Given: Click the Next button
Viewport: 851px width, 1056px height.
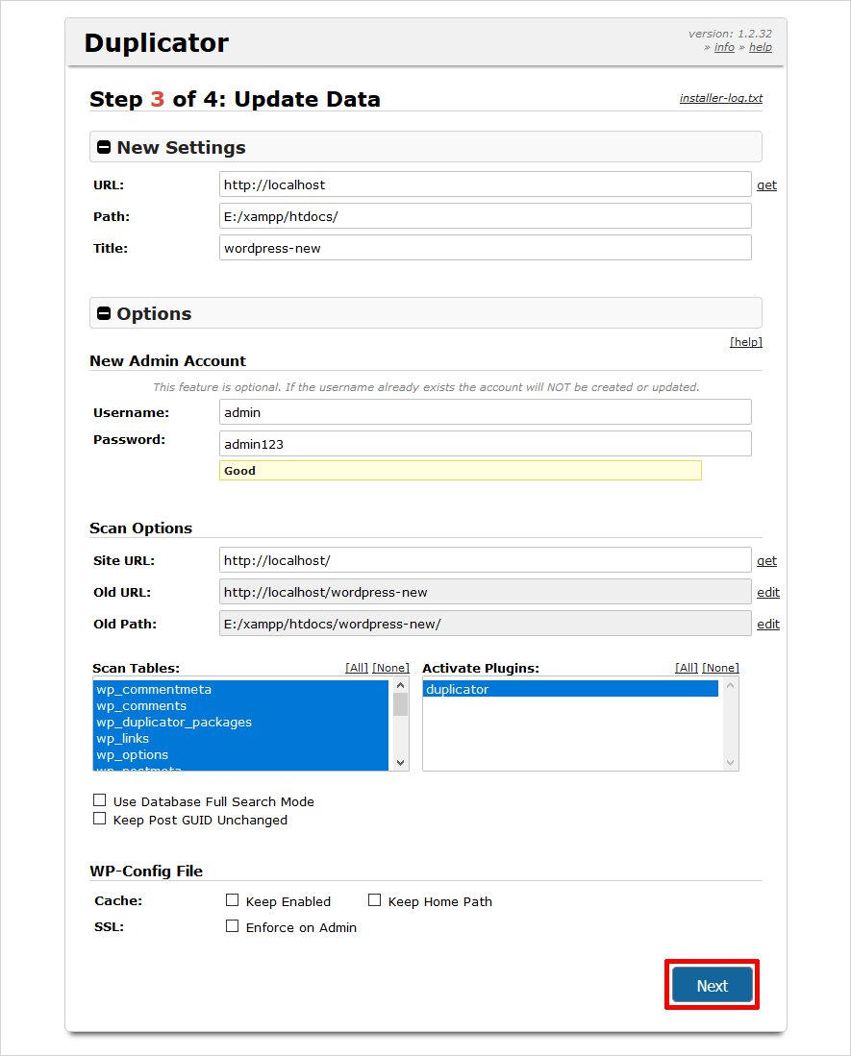Looking at the screenshot, I should tap(712, 985).
